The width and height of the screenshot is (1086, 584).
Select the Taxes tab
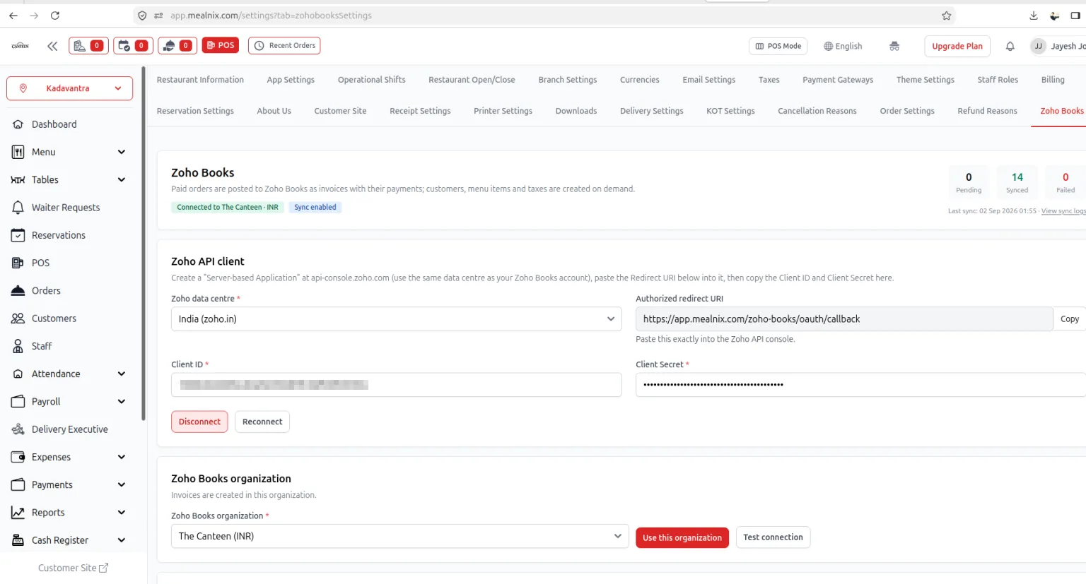769,80
